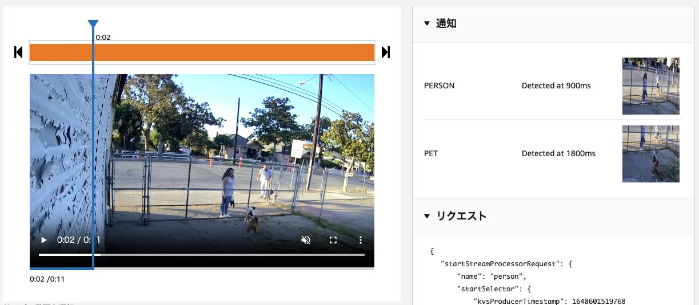The height and width of the screenshot is (305, 699).
Task: Skip to the end of the timeline
Action: 386,52
